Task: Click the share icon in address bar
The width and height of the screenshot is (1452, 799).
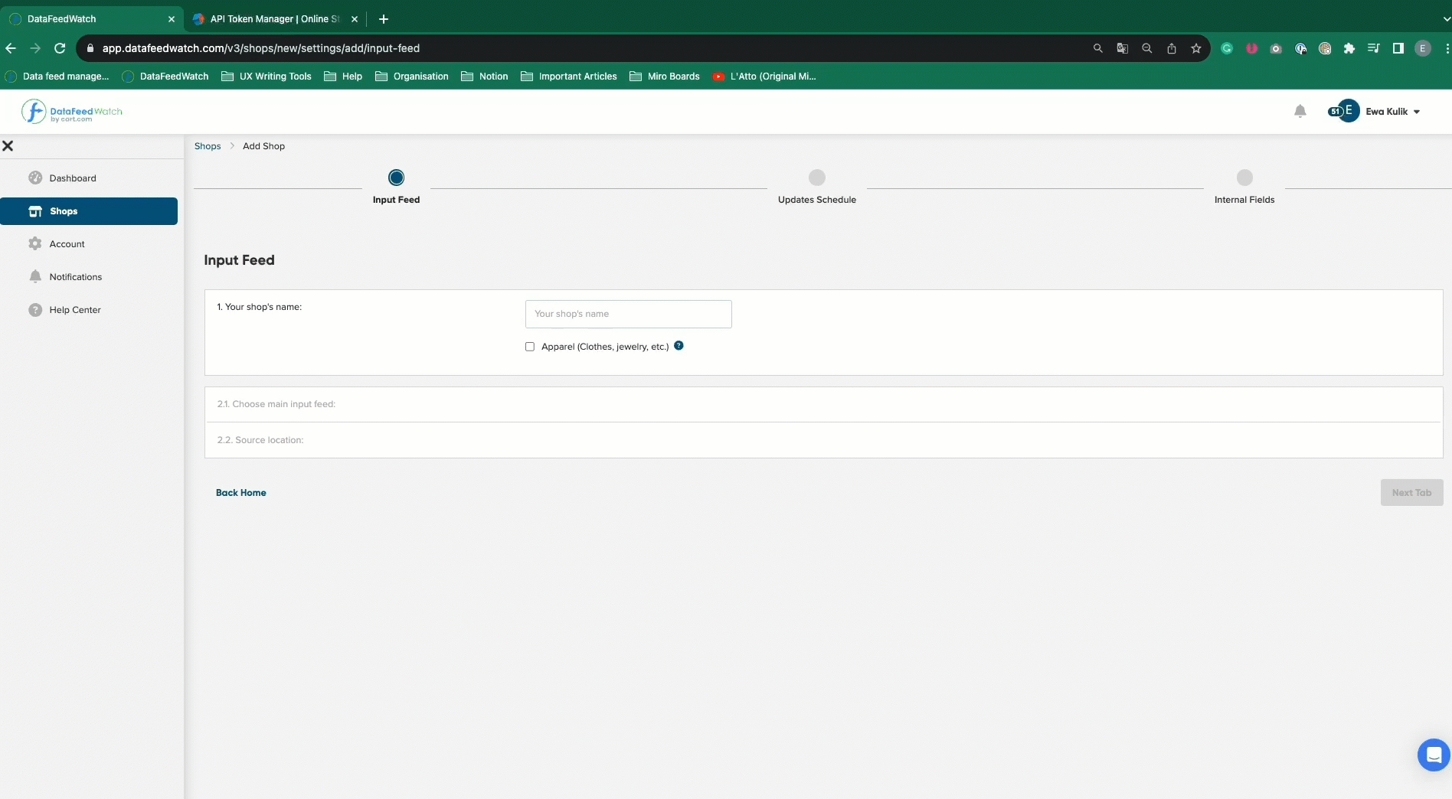Action: pyautogui.click(x=1172, y=48)
